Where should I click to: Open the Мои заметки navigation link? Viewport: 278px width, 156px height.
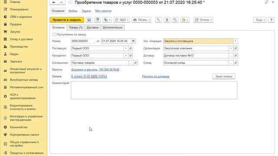tap(103, 11)
